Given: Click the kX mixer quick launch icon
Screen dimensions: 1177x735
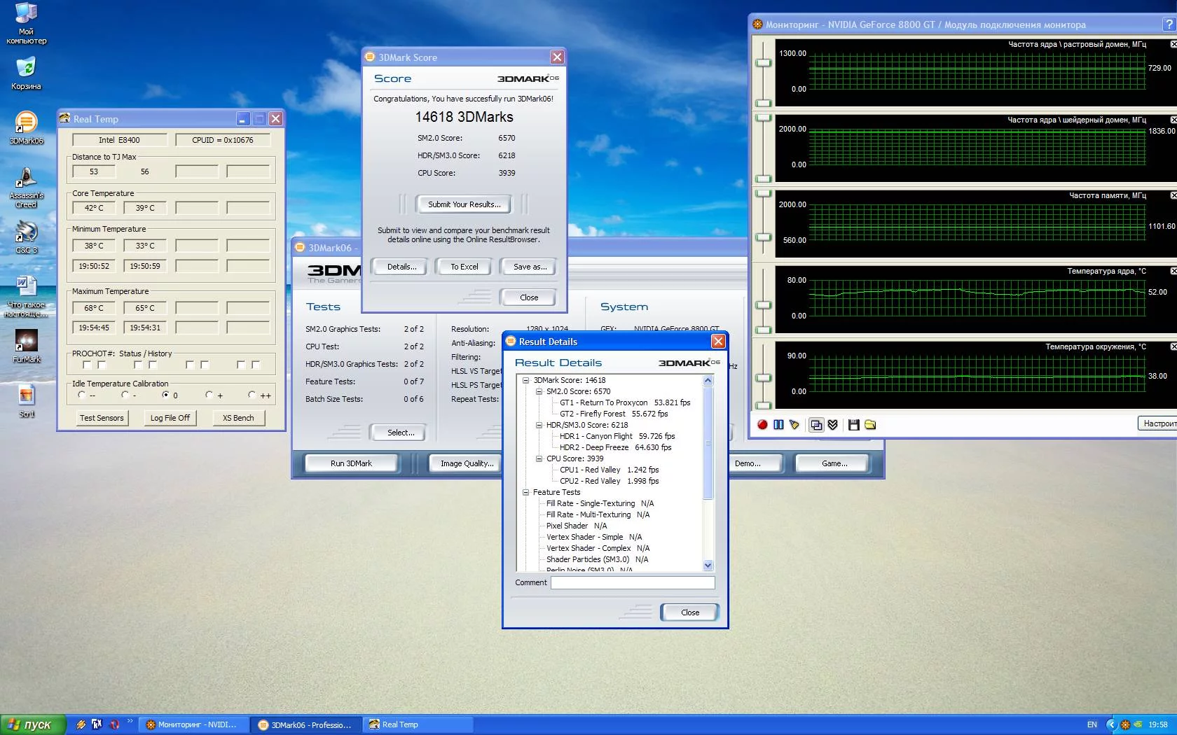Looking at the screenshot, I should tap(97, 724).
